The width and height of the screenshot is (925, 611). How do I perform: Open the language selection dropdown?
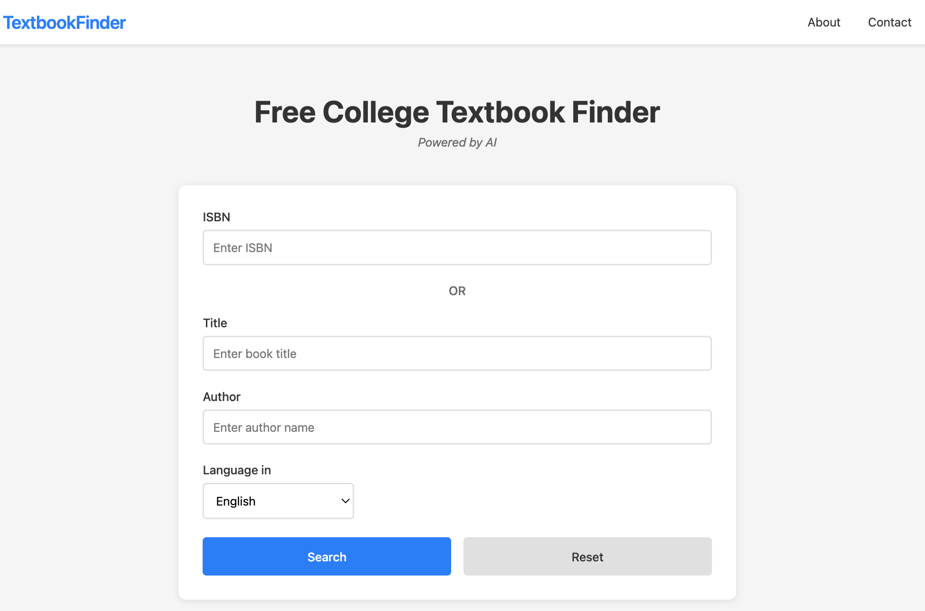click(278, 501)
